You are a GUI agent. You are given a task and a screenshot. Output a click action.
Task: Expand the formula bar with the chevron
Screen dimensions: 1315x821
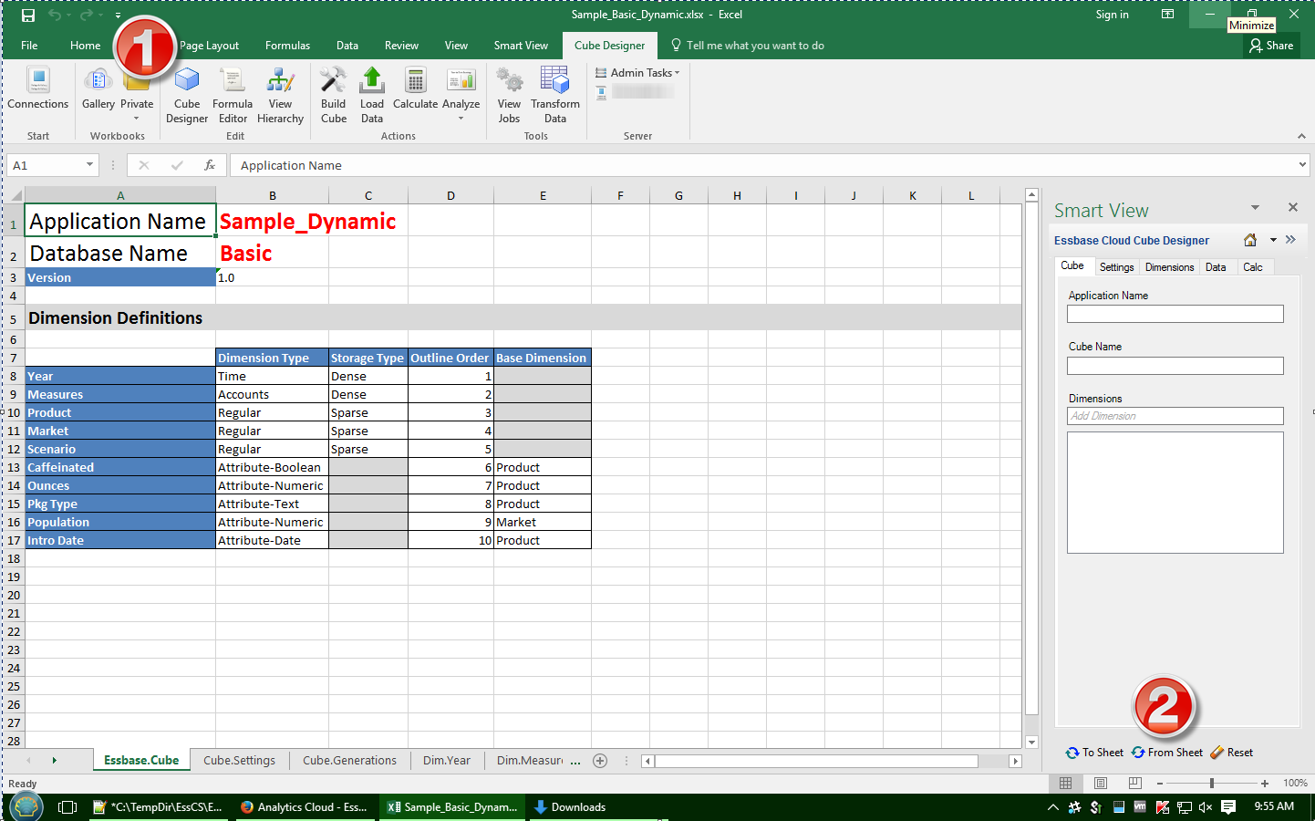click(1301, 165)
